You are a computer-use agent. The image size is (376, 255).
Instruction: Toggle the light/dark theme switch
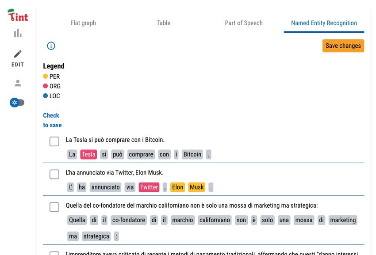pos(17,103)
